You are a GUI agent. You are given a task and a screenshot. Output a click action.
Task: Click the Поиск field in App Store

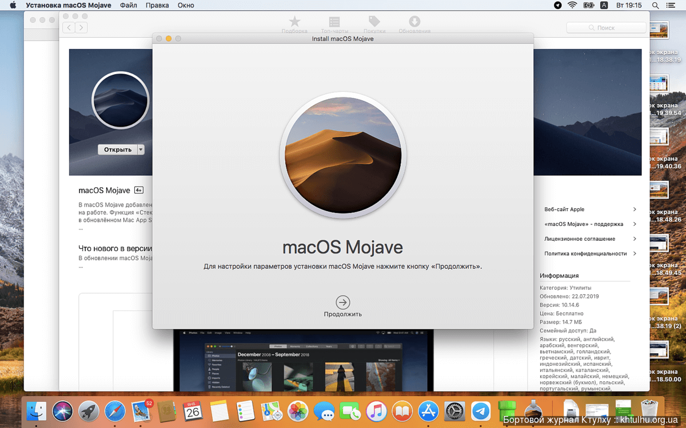(x=607, y=27)
